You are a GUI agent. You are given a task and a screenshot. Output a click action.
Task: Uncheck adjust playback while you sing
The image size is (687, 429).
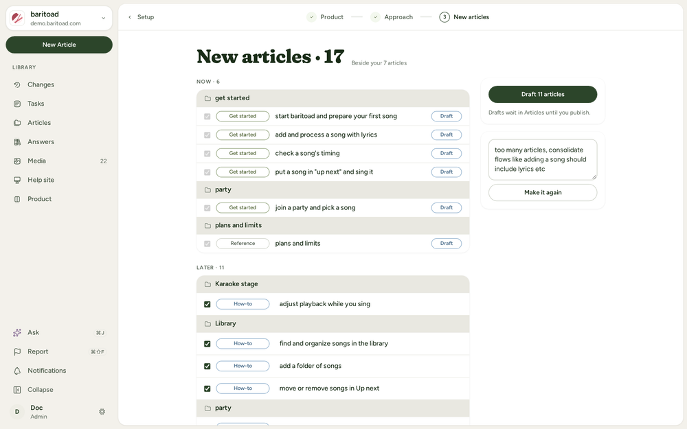tap(207, 304)
